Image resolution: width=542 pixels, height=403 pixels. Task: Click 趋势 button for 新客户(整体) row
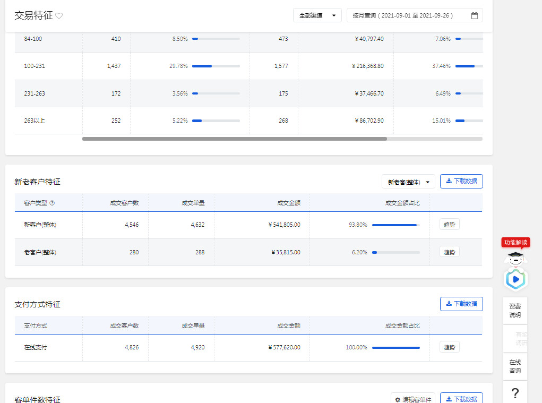coord(449,225)
